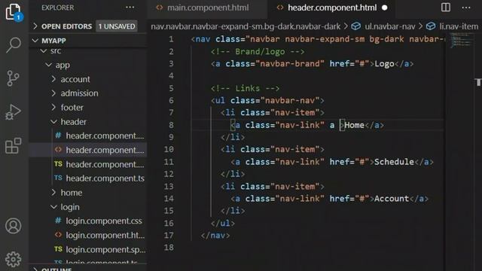Click the ul.navbar-nav breadcrumb symbol icon
This screenshot has height=271, width=482.
click(x=356, y=26)
